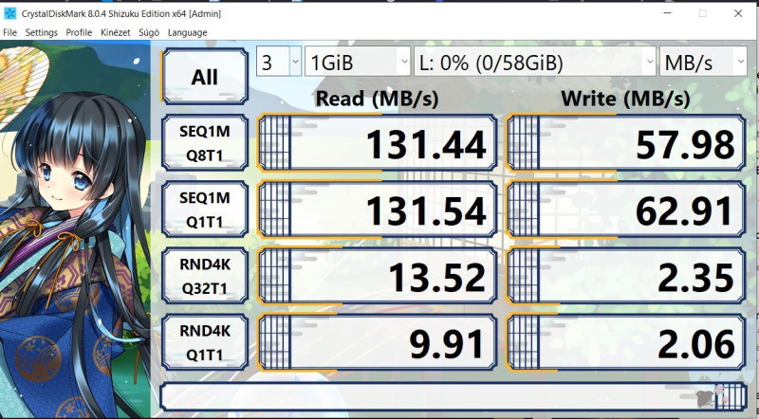Click the empty comment field at bottom

454,396
